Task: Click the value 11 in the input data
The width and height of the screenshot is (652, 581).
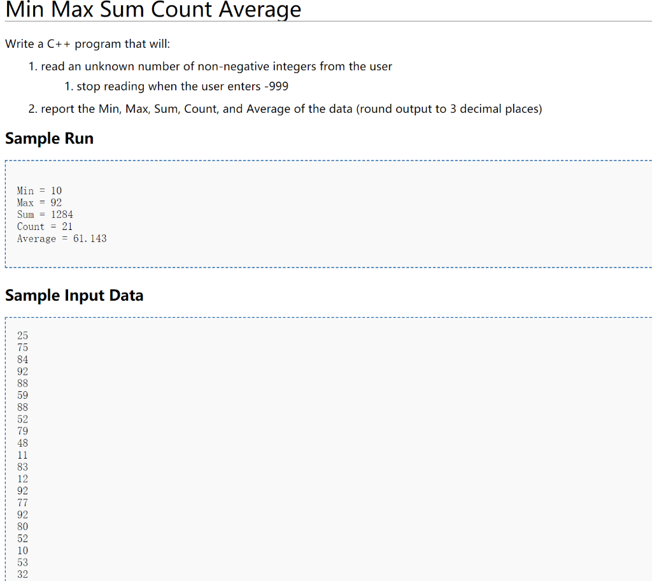Action: coord(22,455)
